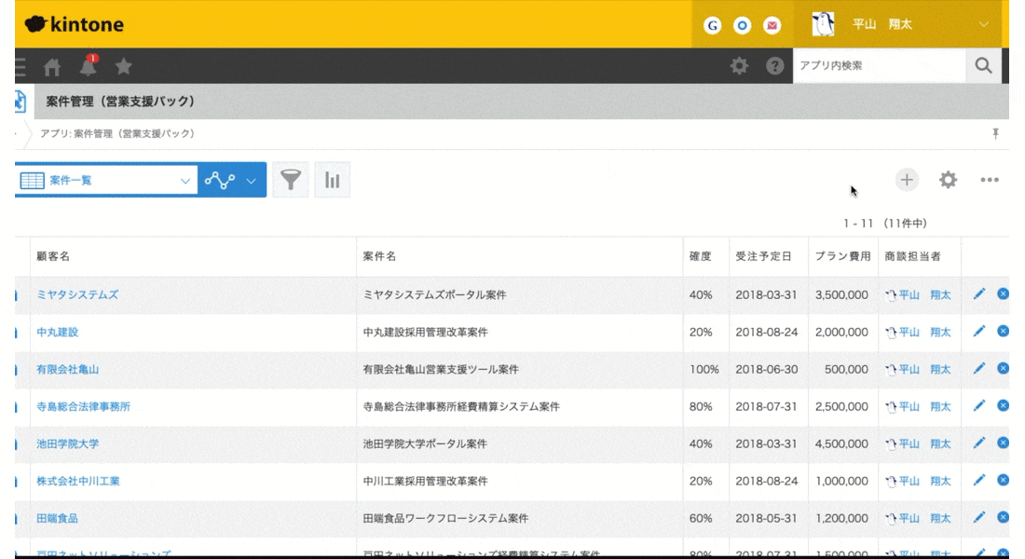Viewport: 1025px width, 559px height.
Task: Click the 案件管理（営業支援パック） app title
Action: 120,102
